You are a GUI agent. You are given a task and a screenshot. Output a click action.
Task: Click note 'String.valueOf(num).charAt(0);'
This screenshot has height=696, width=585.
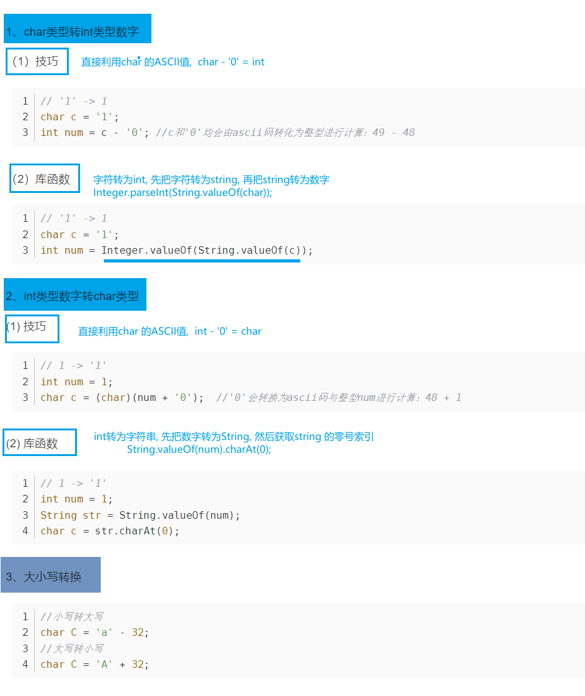pos(199,449)
